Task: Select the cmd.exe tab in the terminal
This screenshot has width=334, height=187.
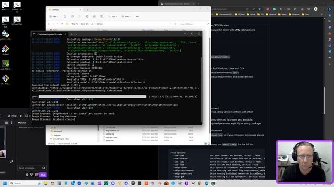Action: [x=50, y=34]
